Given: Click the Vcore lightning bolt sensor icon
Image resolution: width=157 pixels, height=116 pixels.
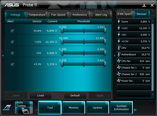Looking at the screenshot, I should 119,21.
